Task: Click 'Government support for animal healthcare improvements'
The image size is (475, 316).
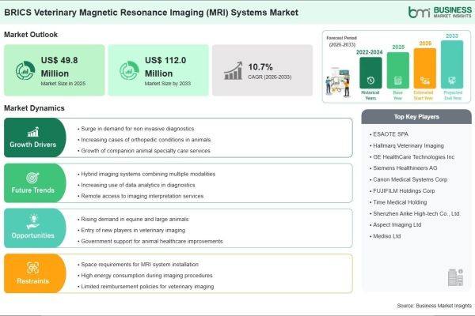Action: [150, 241]
